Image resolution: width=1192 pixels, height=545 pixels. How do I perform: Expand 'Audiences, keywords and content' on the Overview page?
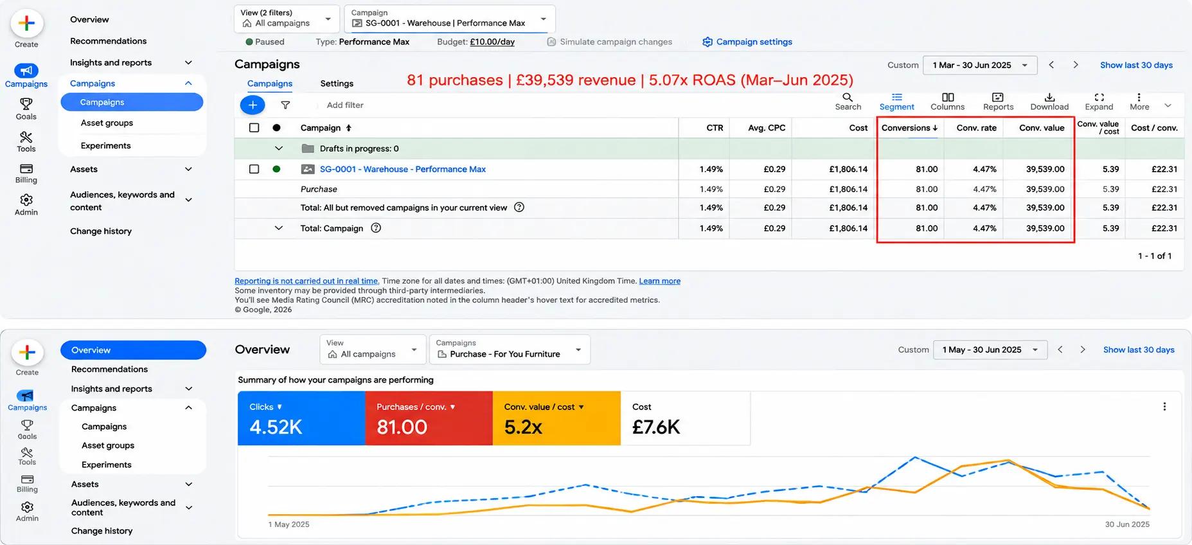pos(189,508)
